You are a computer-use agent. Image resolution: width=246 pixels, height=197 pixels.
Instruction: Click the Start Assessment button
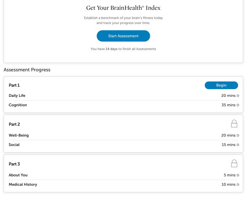point(123,36)
